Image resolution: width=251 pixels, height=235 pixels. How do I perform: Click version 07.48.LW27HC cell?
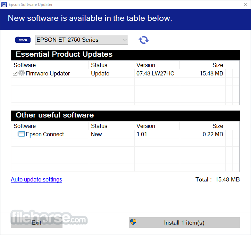155,73
